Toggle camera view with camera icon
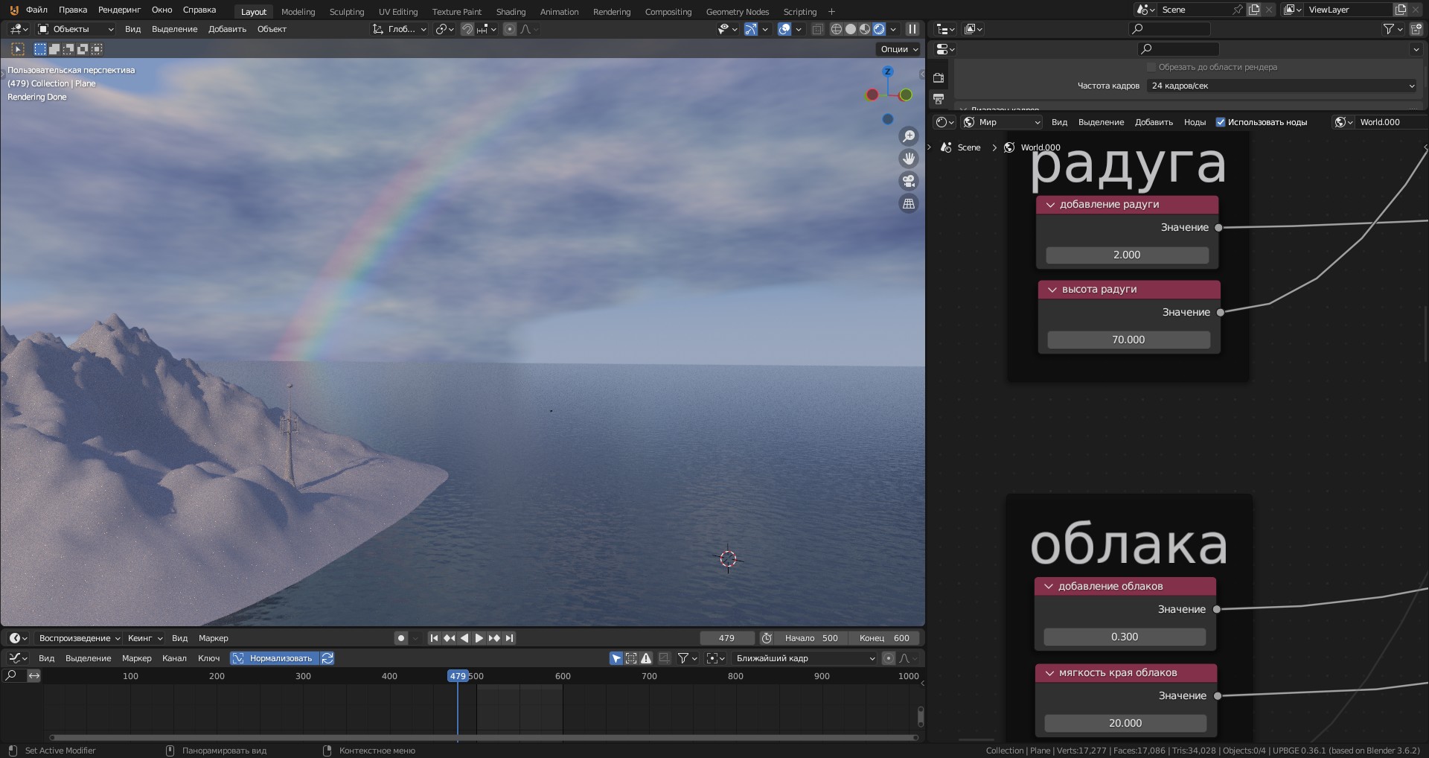Image resolution: width=1429 pixels, height=758 pixels. 909,181
